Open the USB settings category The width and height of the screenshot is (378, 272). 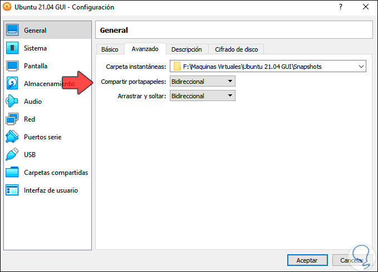[48, 154]
